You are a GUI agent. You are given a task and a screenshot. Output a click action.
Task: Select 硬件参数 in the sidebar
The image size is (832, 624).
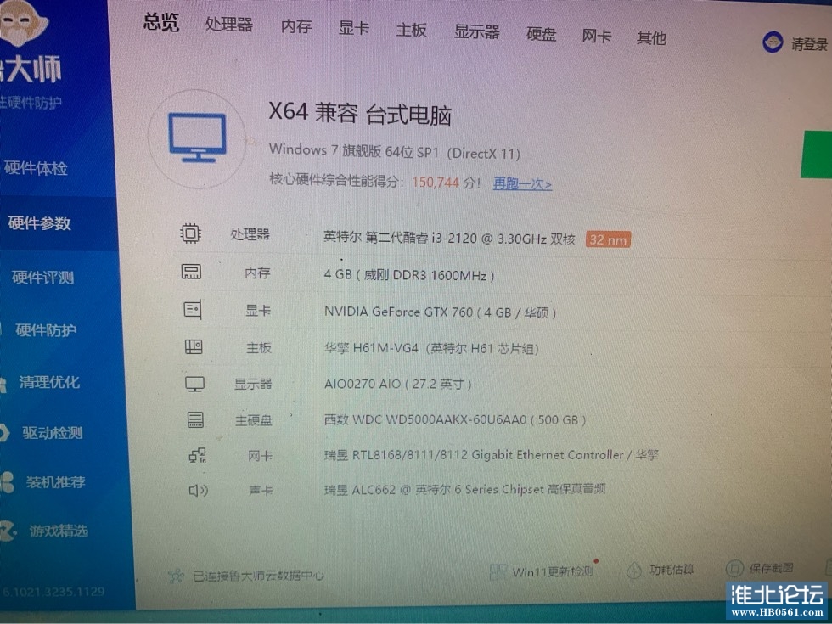40,223
